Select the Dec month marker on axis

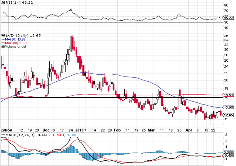(46, 130)
